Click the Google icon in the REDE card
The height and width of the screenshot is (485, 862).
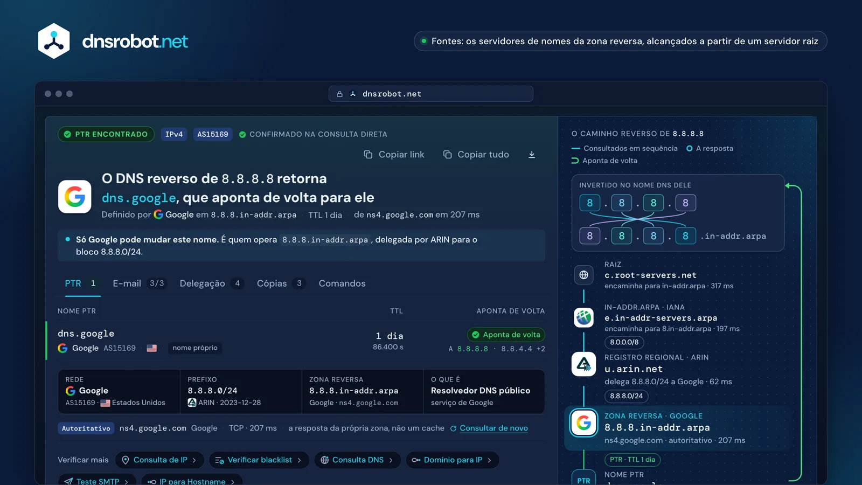71,391
